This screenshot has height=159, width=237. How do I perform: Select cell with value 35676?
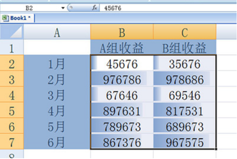coord(185,63)
